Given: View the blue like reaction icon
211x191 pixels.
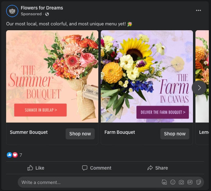Looking at the screenshot, I should pos(9,155).
